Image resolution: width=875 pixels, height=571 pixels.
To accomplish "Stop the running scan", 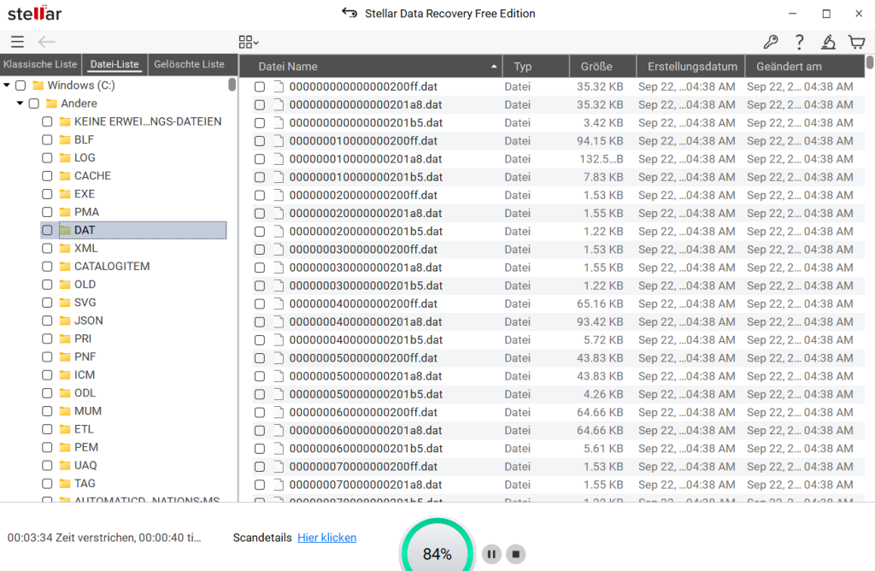I will [x=515, y=554].
